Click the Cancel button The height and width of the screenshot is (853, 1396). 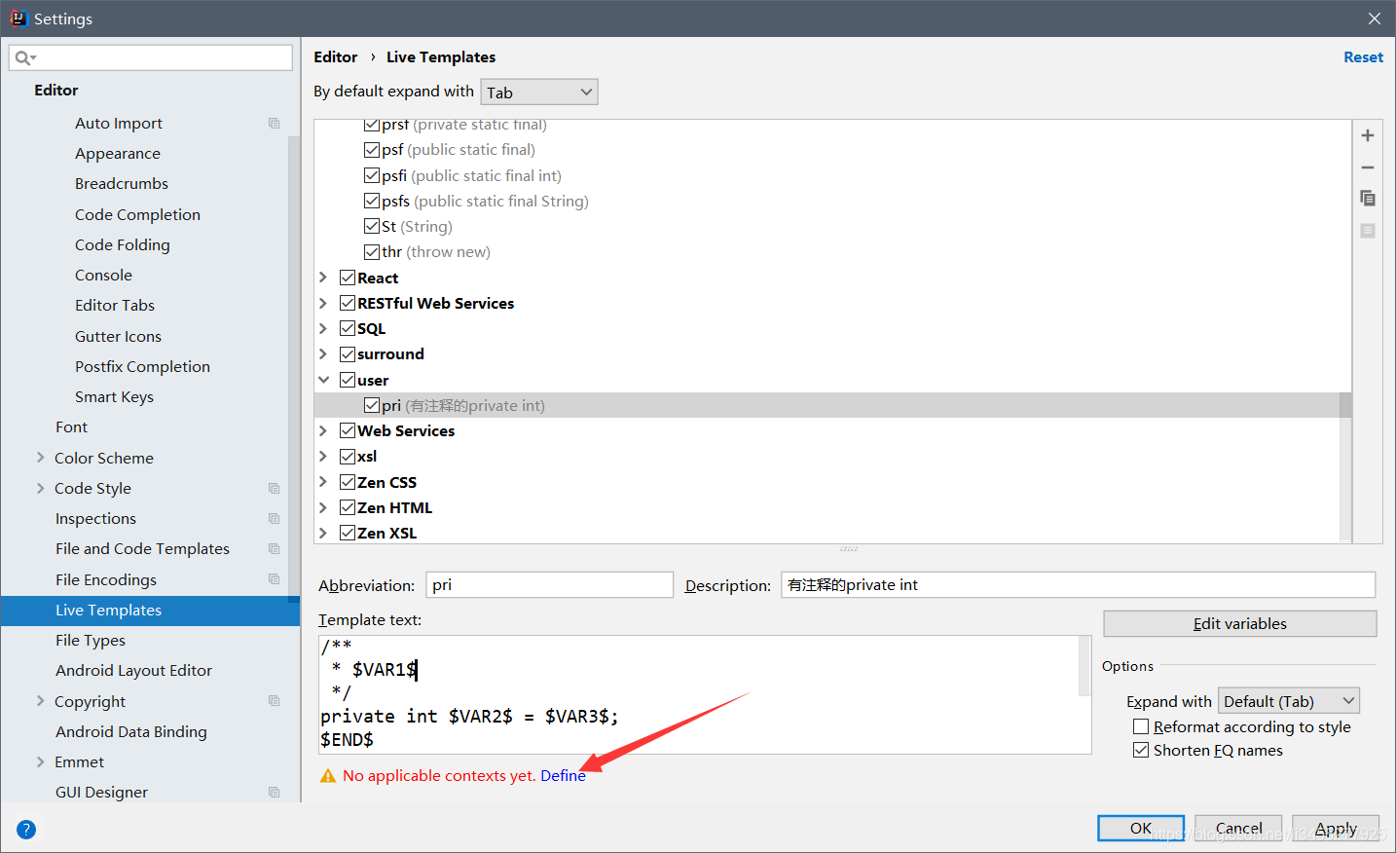(x=1238, y=829)
